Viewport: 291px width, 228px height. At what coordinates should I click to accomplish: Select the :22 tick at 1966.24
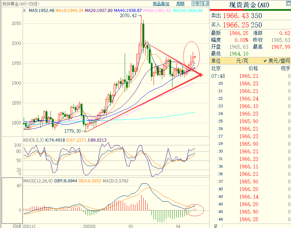coord(251,99)
